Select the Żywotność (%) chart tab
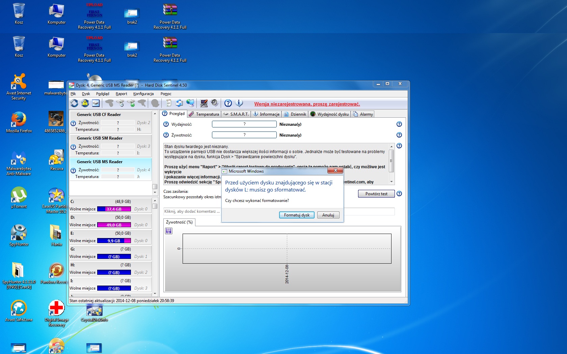567x354 pixels. 179,222
